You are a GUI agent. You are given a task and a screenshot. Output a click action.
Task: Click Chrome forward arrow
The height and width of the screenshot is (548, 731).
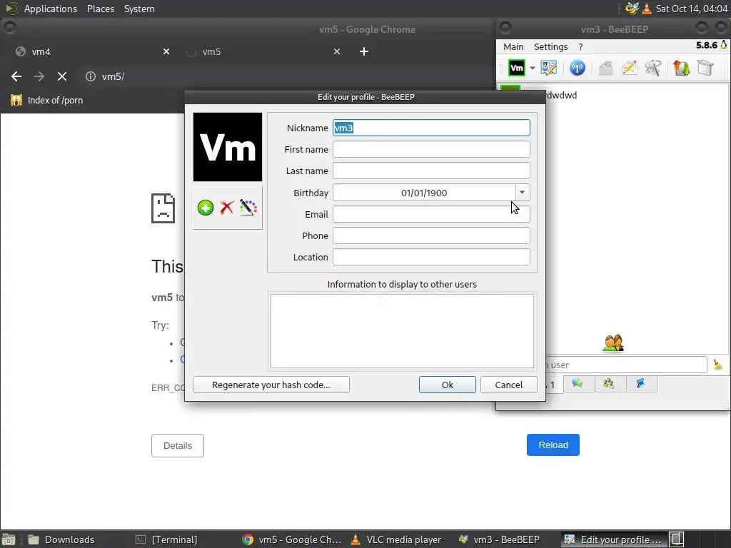[39, 76]
